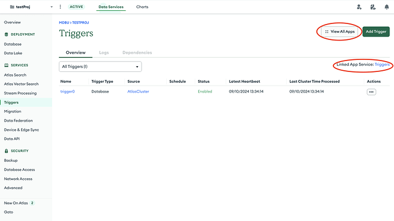The width and height of the screenshot is (394, 221).
Task: Click the Add Trigger button
Action: 376,31
